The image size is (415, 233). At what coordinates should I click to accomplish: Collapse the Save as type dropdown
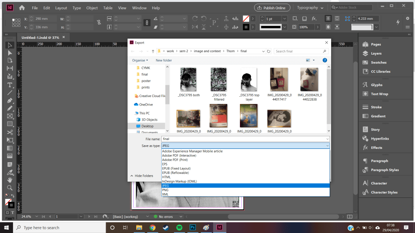coord(327,146)
